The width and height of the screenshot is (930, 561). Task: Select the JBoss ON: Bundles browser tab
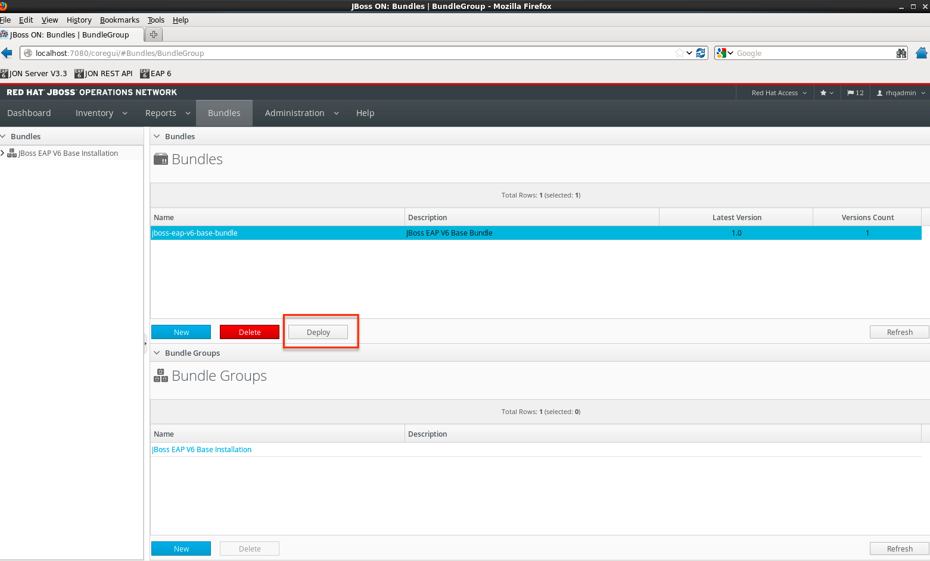[x=71, y=35]
